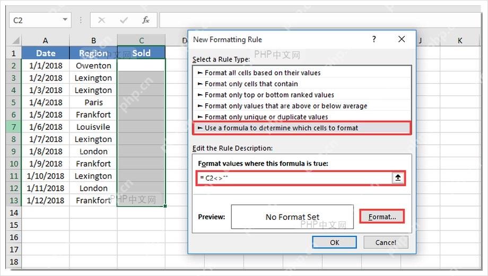Select column A header
The image size is (488, 276).
[46, 40]
